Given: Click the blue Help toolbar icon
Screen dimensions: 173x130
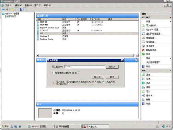Looking at the screenshot, I should pos(21,9).
